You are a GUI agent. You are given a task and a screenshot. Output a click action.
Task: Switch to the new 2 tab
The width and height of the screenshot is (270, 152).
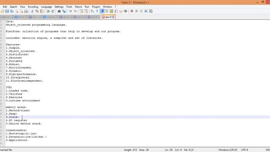[x=65, y=17]
